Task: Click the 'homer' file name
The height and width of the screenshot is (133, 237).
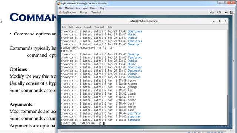Action: point(132,100)
